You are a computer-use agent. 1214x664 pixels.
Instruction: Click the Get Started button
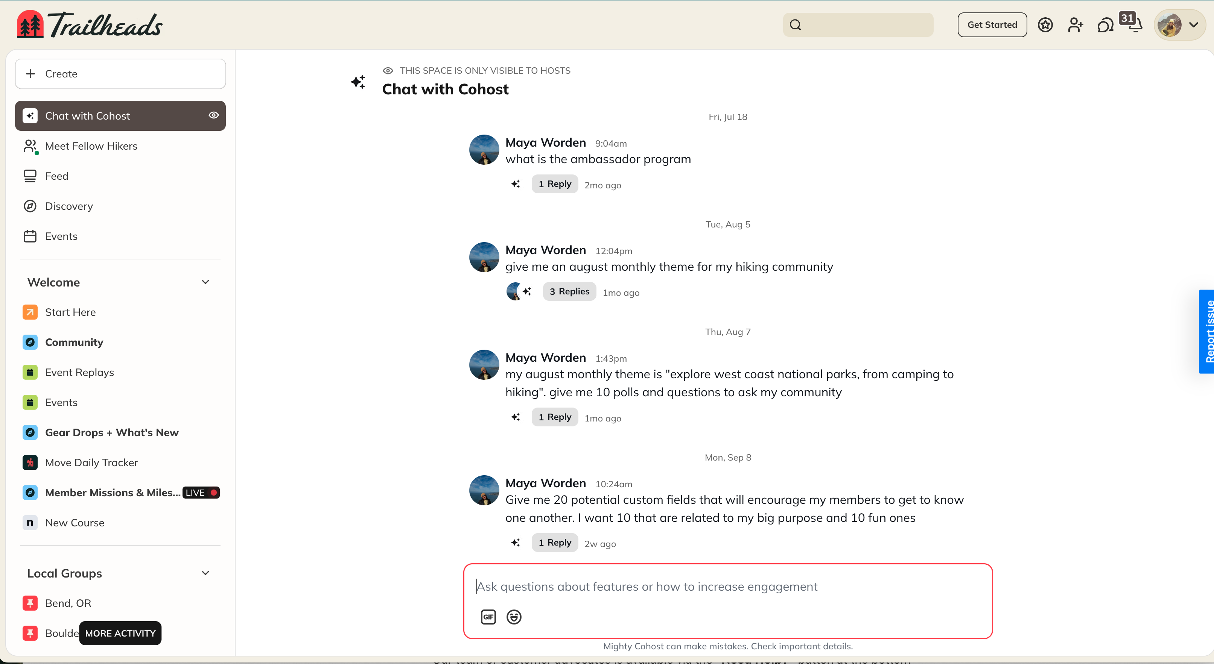click(992, 24)
